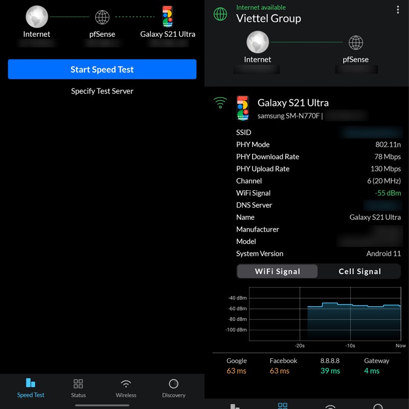Click the -55 dBm WiFi Signal value
409x409 pixels.
click(x=388, y=193)
